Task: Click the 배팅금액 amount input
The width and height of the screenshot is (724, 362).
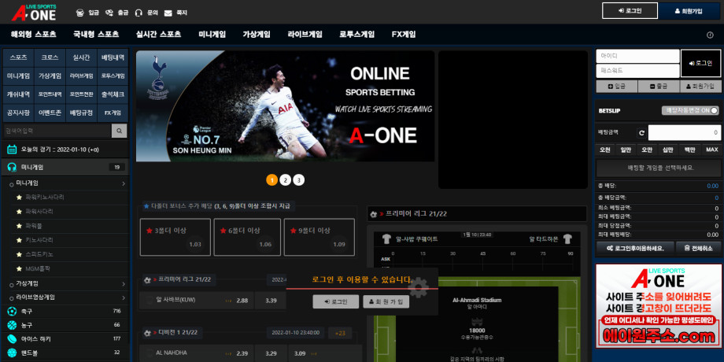Action: click(684, 133)
